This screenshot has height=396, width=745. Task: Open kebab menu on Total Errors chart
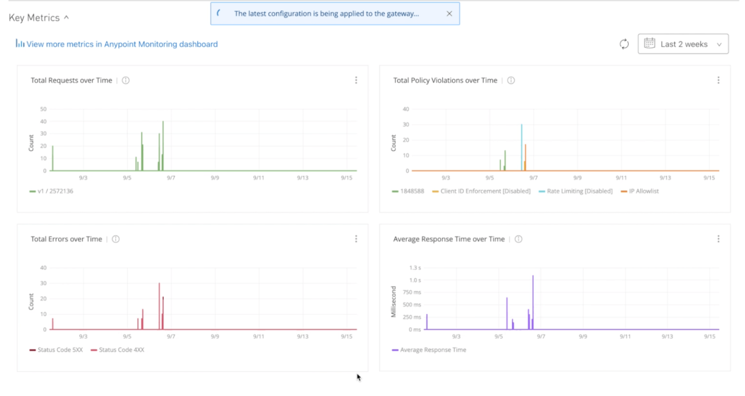[356, 239]
